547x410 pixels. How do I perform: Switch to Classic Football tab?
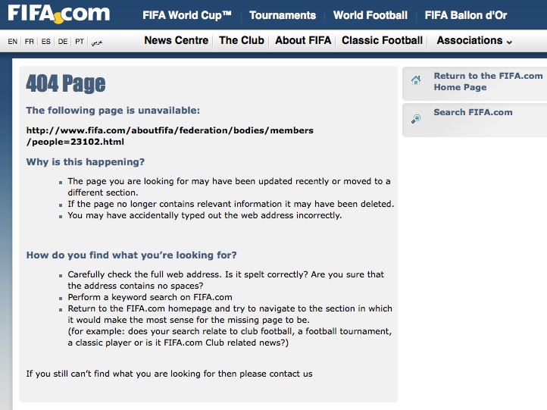(x=382, y=40)
